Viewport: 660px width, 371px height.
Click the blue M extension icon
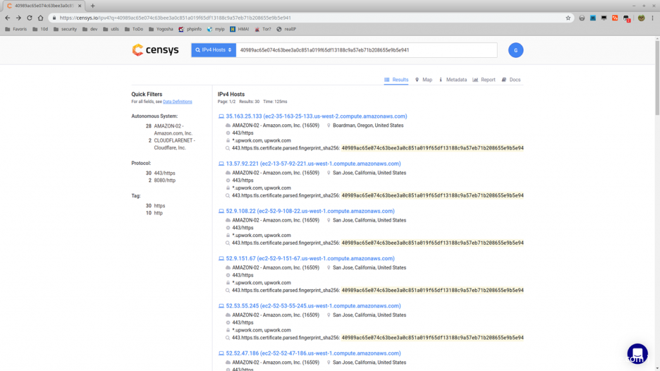[593, 17]
